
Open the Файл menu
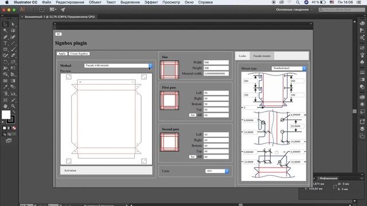(x=46, y=2)
